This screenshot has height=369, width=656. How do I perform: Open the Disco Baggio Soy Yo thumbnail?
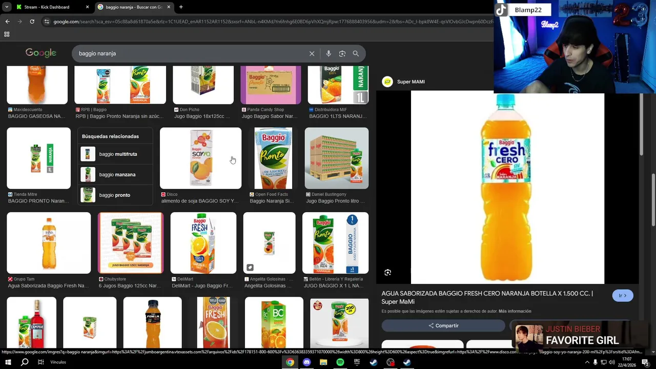click(x=200, y=158)
